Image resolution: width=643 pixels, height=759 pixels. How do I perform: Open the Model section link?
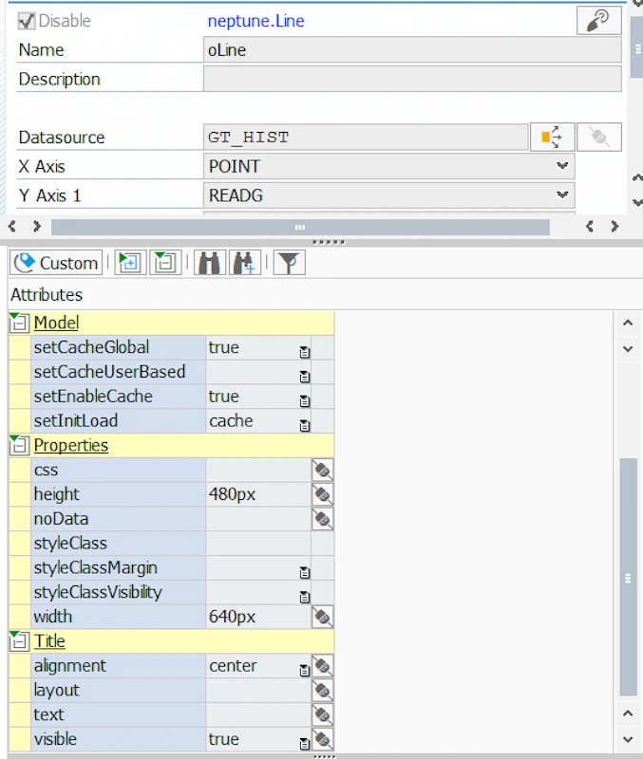56,323
